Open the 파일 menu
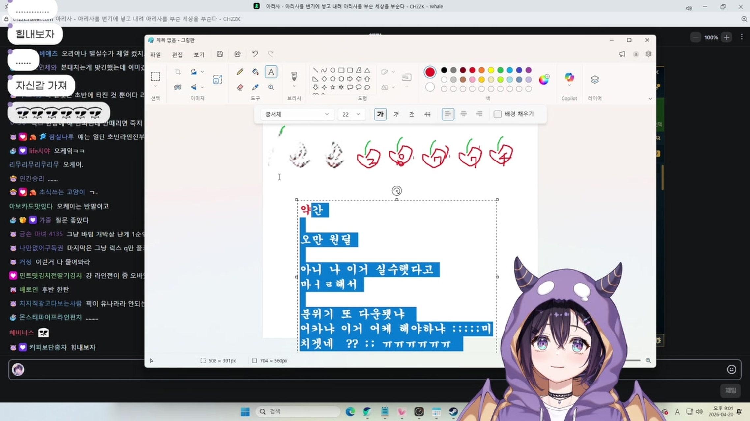 (x=155, y=55)
